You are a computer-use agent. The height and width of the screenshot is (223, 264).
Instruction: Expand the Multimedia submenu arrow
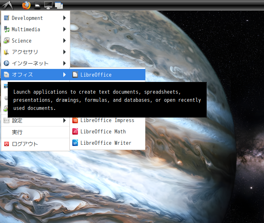pos(65,29)
